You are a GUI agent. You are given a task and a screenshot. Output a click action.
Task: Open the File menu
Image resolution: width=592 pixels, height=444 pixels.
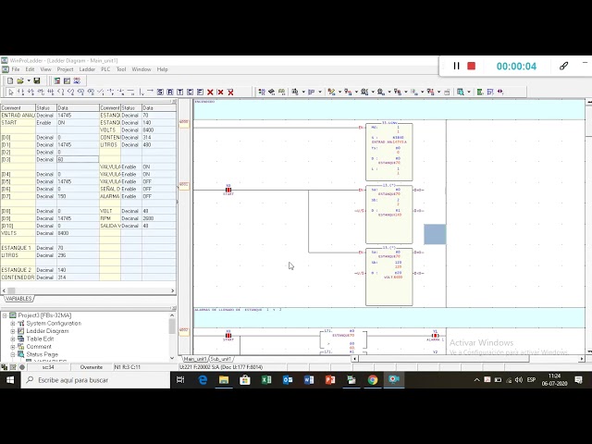[16, 69]
